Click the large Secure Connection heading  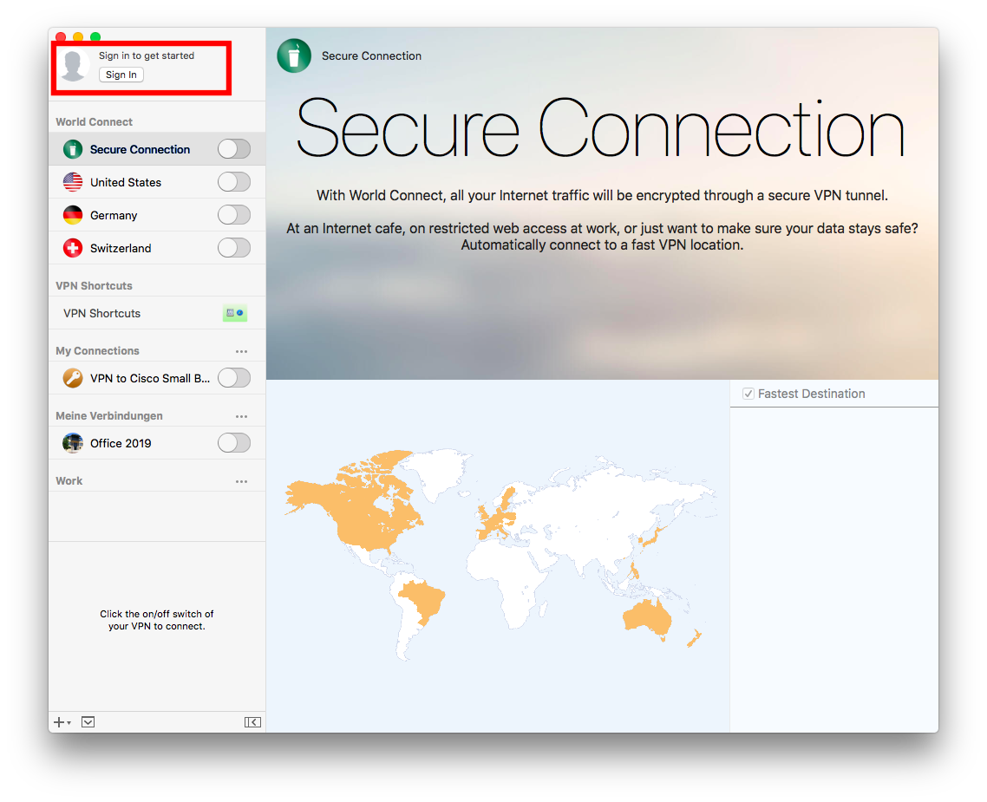tap(600, 129)
